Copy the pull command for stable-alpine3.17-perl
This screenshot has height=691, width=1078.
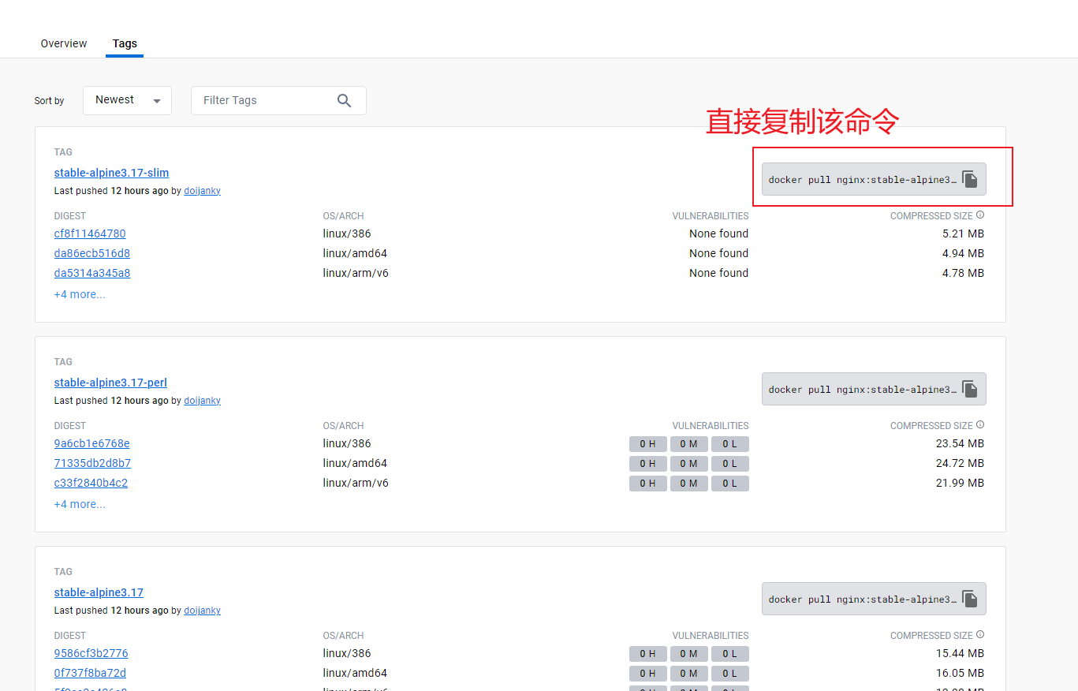(969, 390)
